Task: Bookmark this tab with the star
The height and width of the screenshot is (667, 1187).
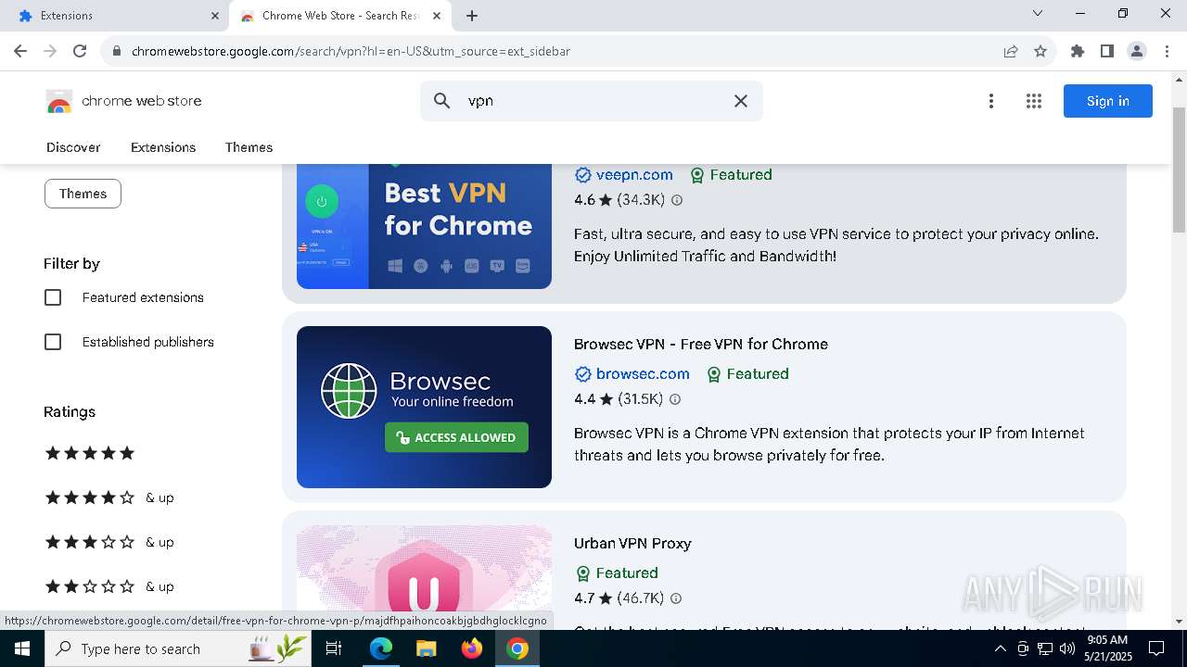Action: tap(1040, 51)
